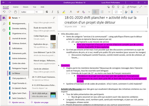Start dictation with the microphone icon
149x106 pixels.
[132, 12]
